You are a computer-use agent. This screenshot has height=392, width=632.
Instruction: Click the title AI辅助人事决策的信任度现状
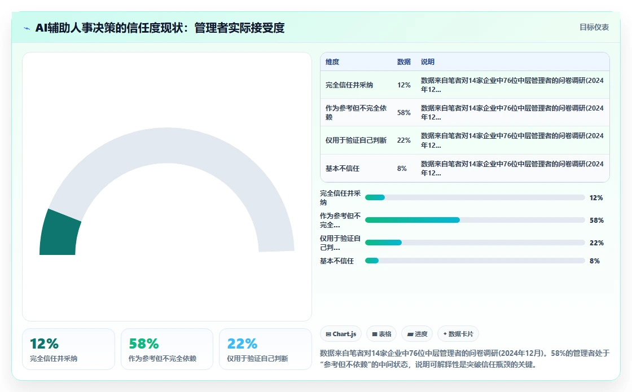click(160, 28)
